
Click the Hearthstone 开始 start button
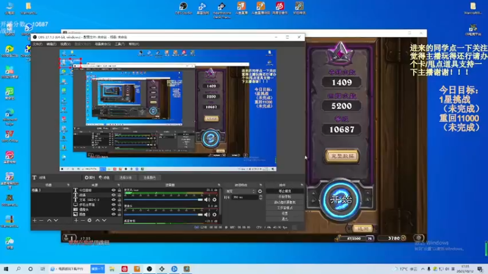point(341,200)
